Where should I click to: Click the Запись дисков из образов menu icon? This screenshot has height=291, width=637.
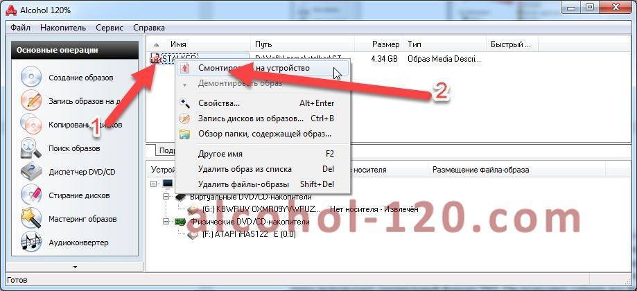pos(184,118)
